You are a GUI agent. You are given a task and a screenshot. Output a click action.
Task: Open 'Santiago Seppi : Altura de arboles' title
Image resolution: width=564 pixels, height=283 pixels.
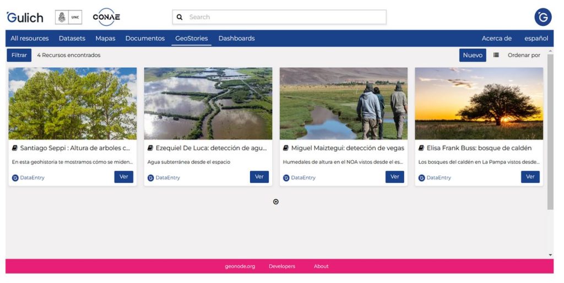[75, 148]
